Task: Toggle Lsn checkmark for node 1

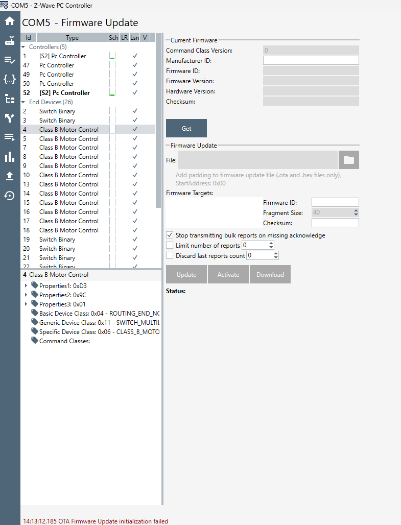Action: (x=135, y=56)
